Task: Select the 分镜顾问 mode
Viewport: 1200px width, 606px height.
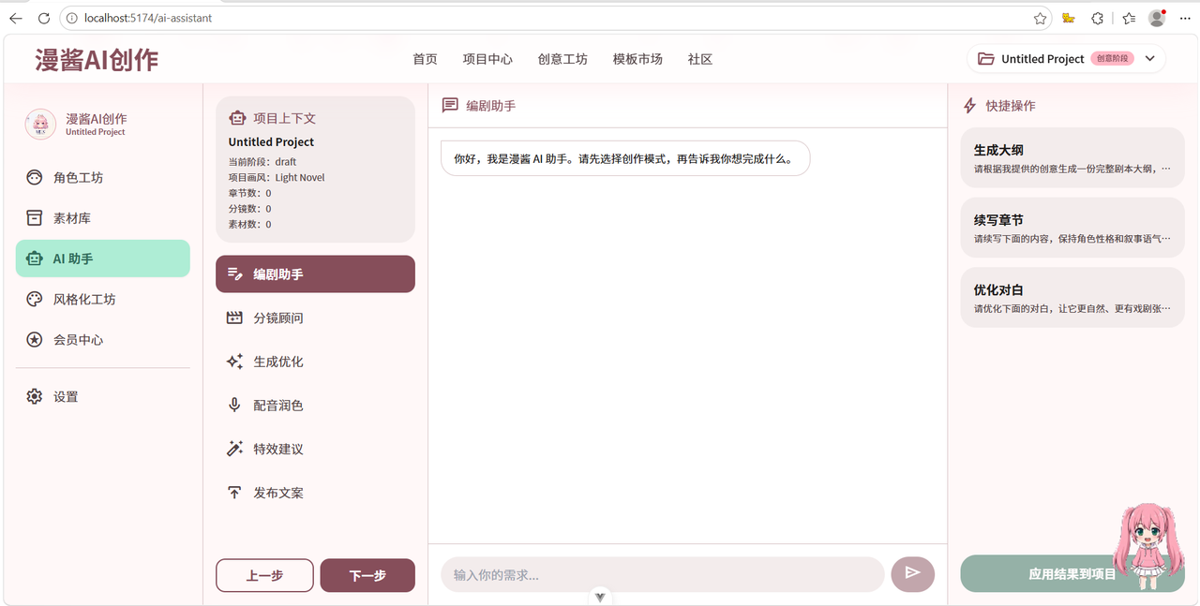Action: tap(315, 318)
